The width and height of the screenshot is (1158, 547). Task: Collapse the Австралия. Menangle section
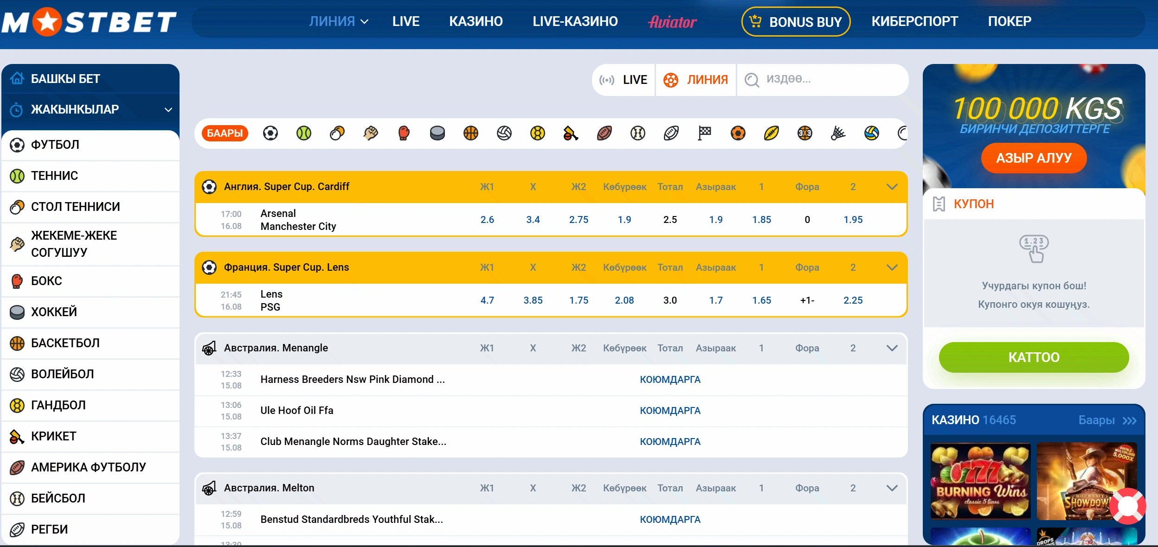(x=892, y=348)
